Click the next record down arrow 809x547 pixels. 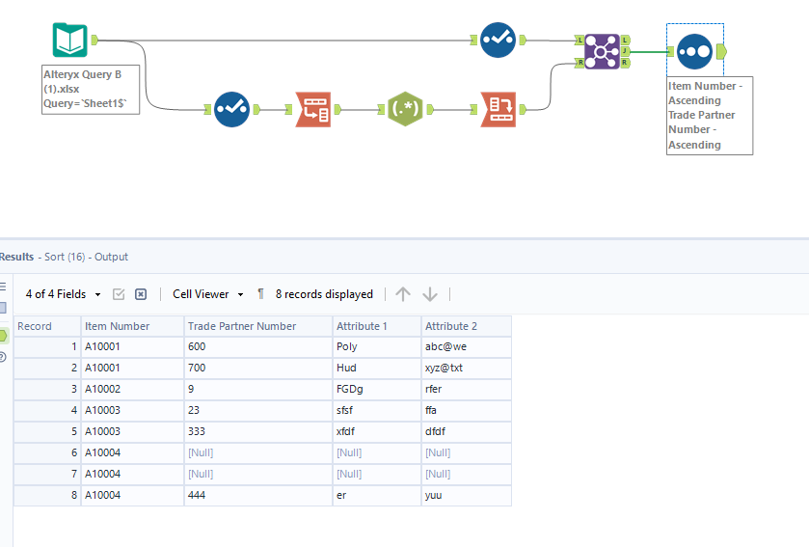(x=430, y=294)
